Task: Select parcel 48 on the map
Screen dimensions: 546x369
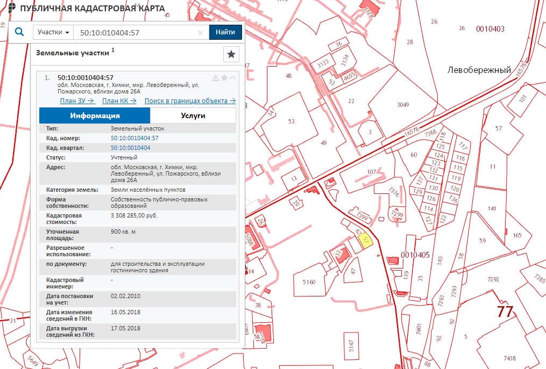Action: click(289, 76)
